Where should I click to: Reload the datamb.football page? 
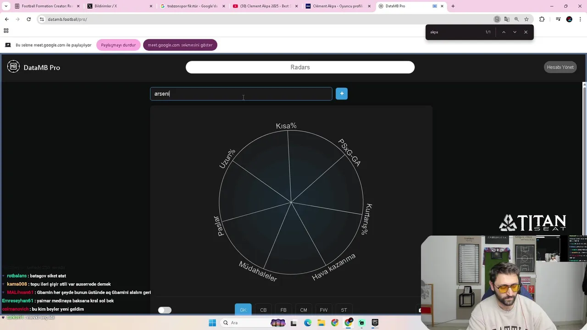pyautogui.click(x=28, y=19)
